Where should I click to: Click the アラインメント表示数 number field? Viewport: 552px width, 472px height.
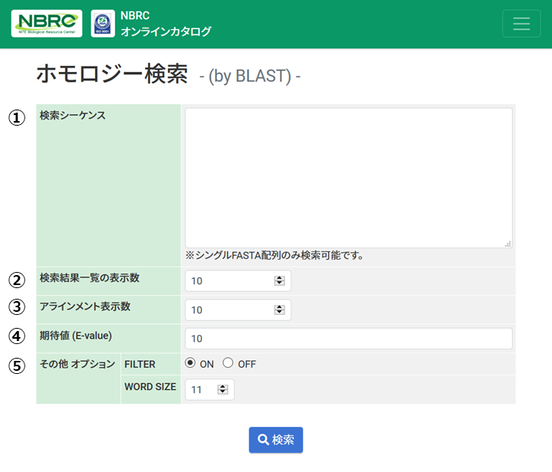click(x=228, y=310)
